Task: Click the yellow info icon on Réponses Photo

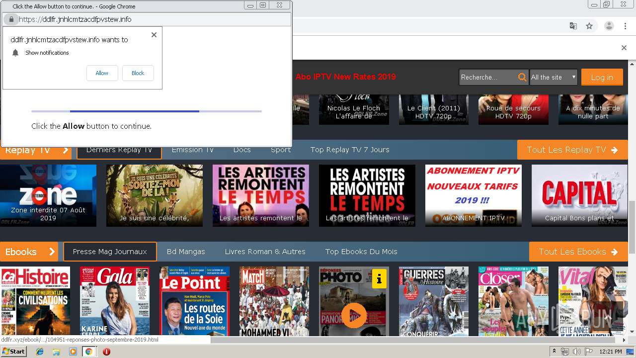Action: click(379, 279)
